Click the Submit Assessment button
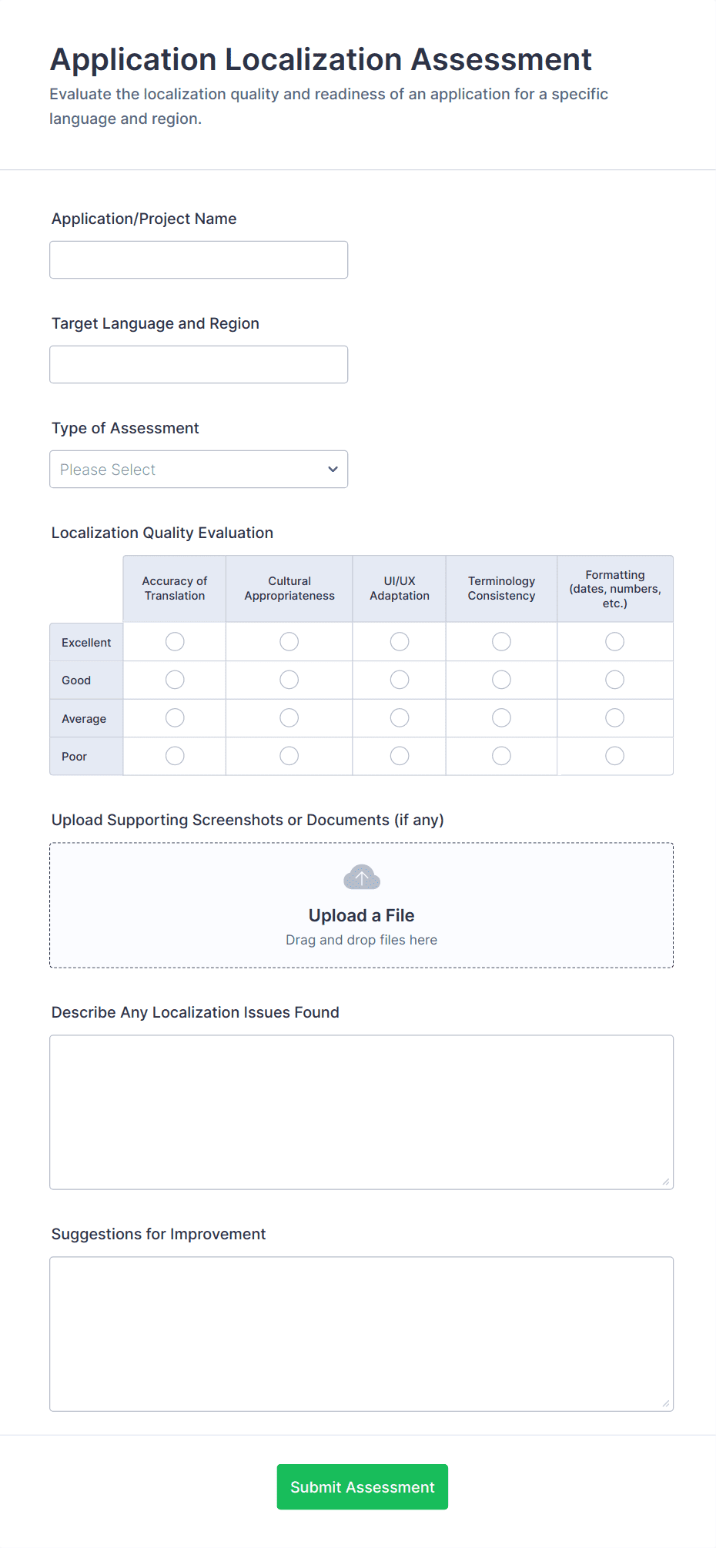This screenshot has width=716, height=1548. (361, 1486)
